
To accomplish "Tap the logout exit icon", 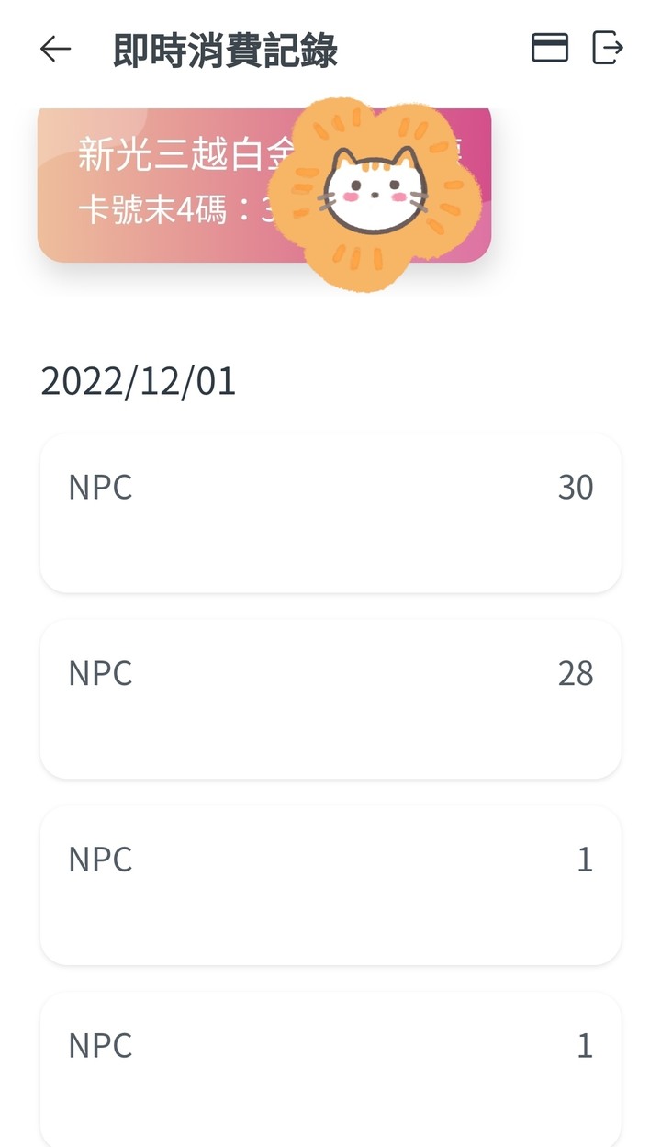I will tap(608, 48).
